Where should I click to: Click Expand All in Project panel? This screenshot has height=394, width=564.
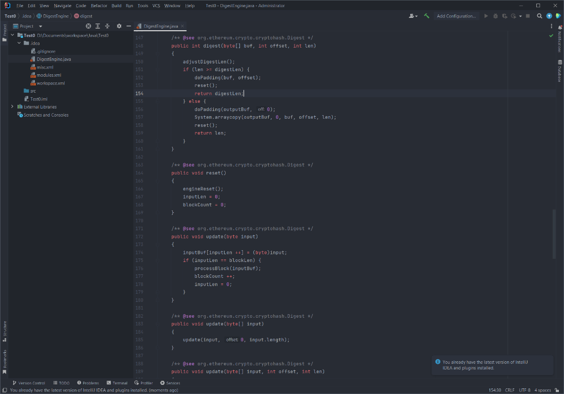point(97,26)
